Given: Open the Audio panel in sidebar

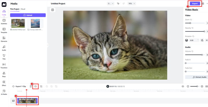Looking at the screenshot, I should click(x=4, y=48).
